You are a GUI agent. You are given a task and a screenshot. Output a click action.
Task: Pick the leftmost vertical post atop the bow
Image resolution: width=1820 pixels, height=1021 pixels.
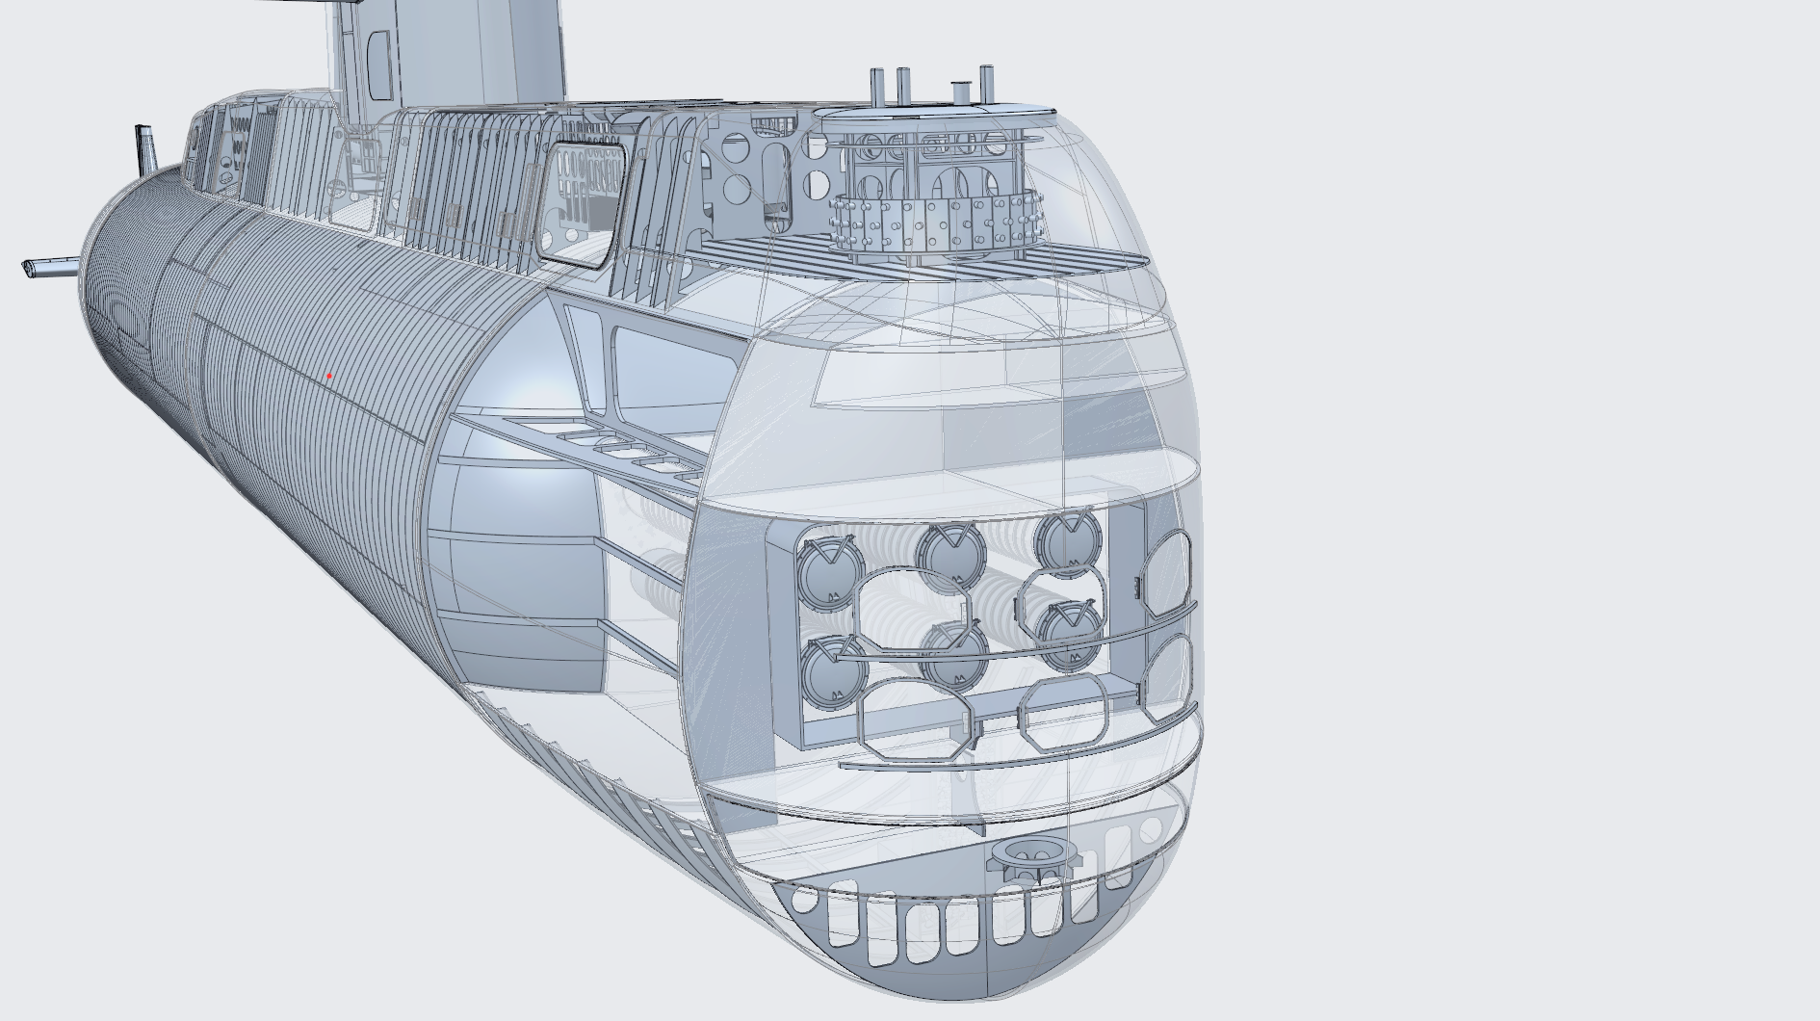click(877, 86)
